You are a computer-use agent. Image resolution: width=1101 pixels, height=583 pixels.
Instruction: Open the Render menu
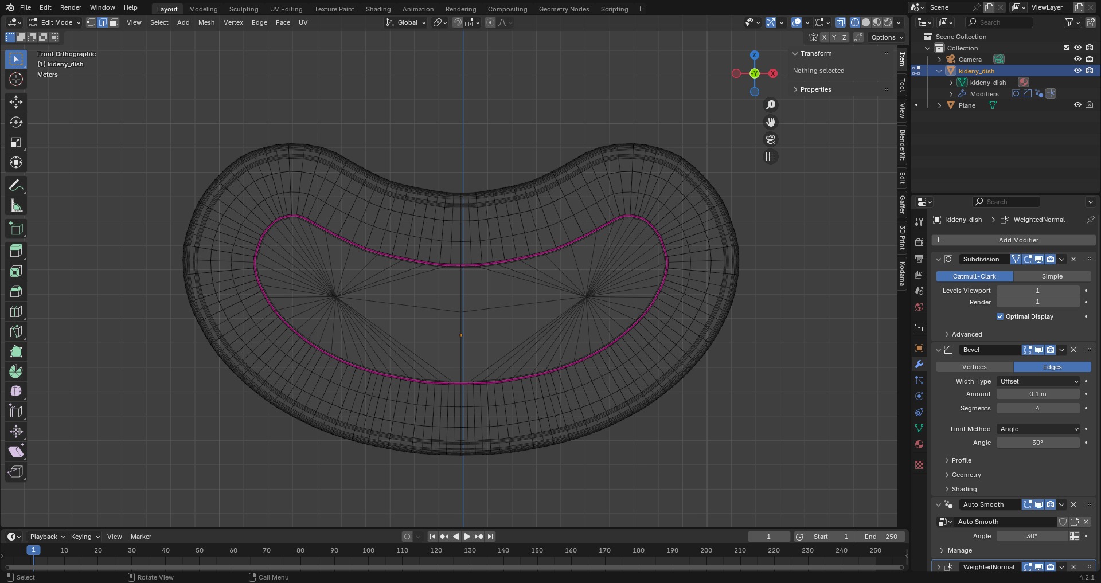pyautogui.click(x=71, y=7)
